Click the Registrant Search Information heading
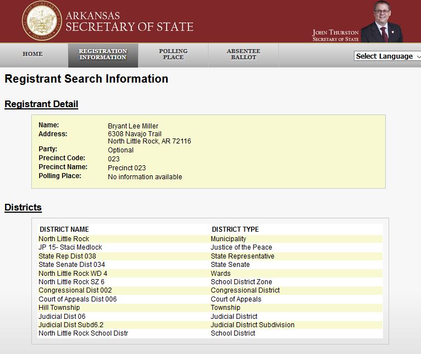 [x=87, y=79]
